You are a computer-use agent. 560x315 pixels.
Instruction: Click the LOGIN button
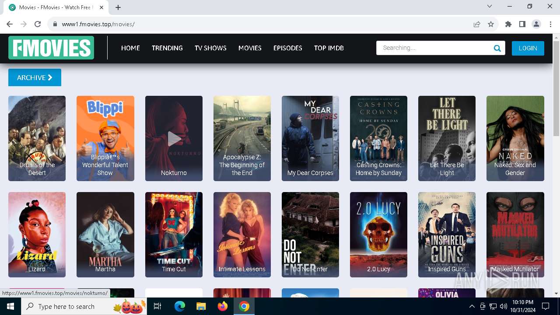point(528,48)
